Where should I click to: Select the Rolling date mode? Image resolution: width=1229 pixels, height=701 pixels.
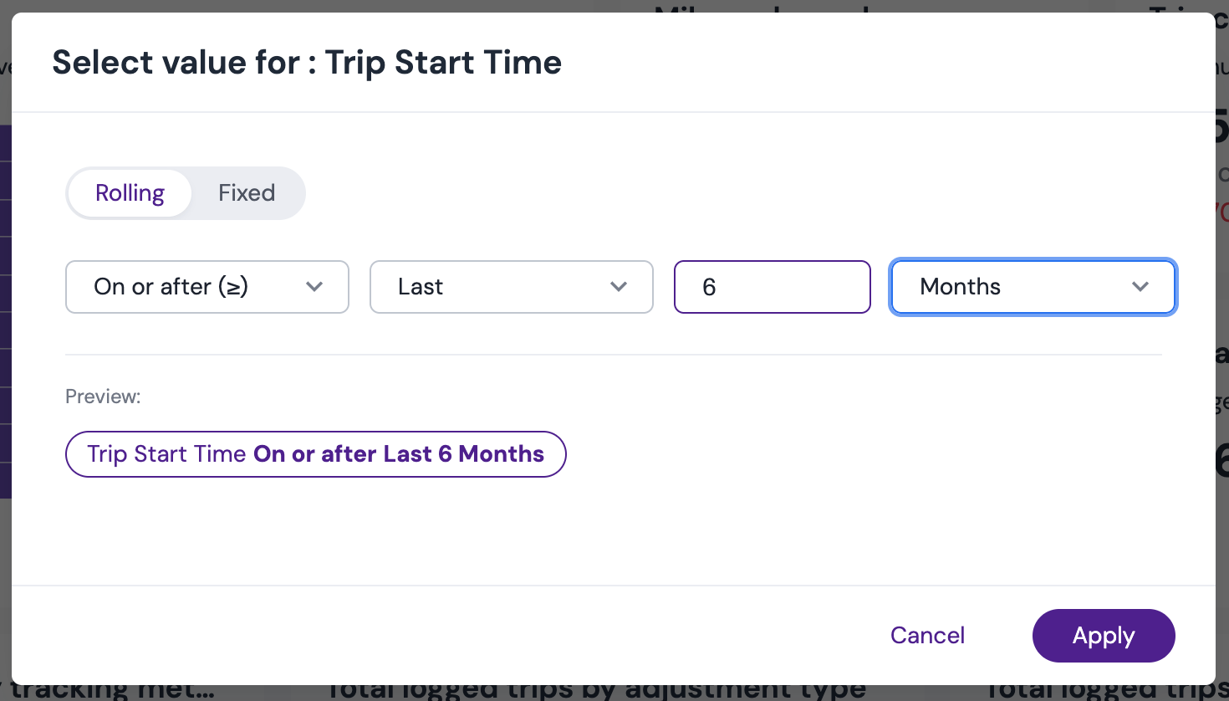(130, 193)
